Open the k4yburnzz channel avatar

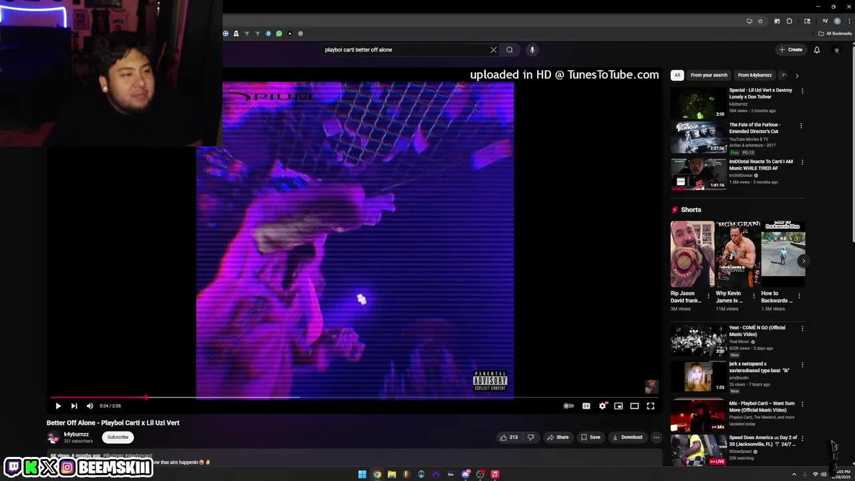pyautogui.click(x=53, y=438)
